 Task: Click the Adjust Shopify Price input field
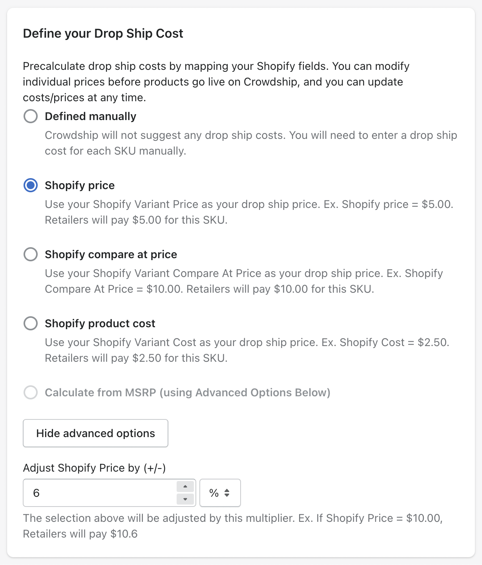click(x=98, y=493)
